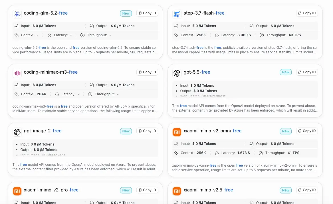The height and width of the screenshot is (204, 333).
Task: Click the Output icon in step-3.7-flash-free card
Action: 251,26
